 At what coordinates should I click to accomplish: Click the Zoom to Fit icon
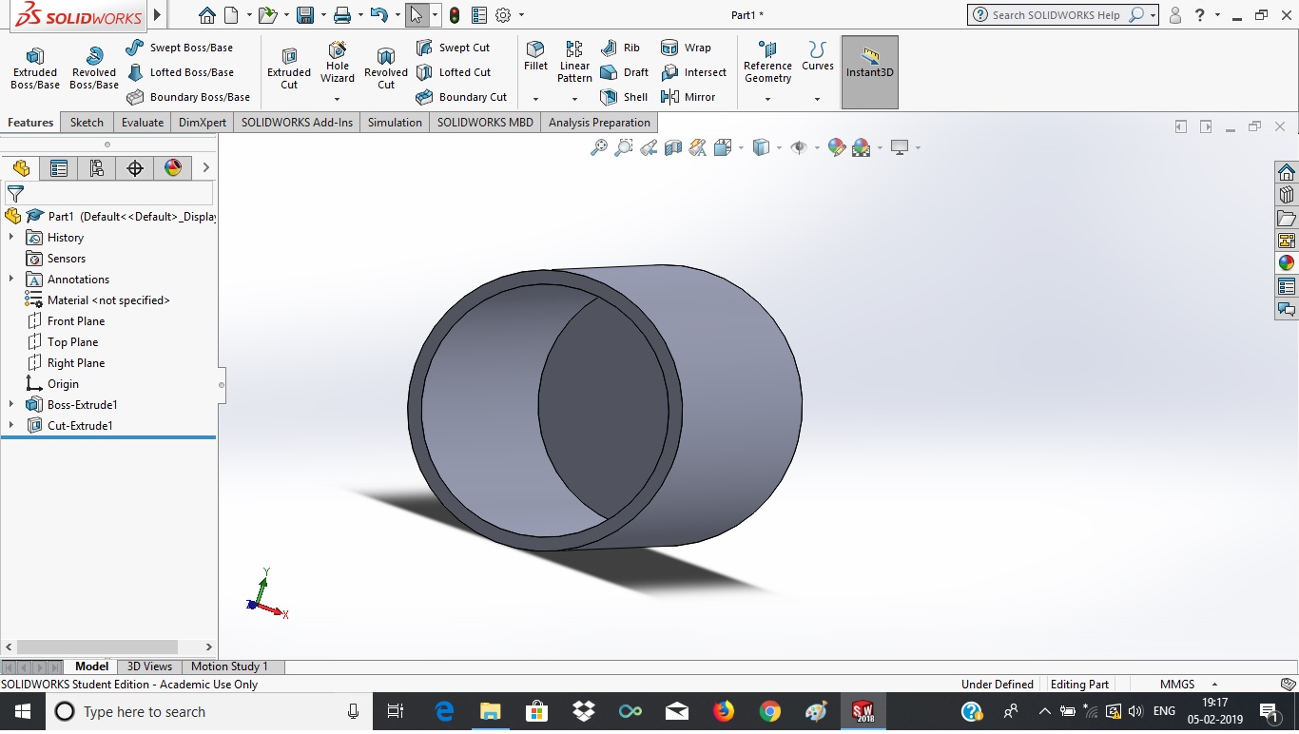pyautogui.click(x=599, y=147)
